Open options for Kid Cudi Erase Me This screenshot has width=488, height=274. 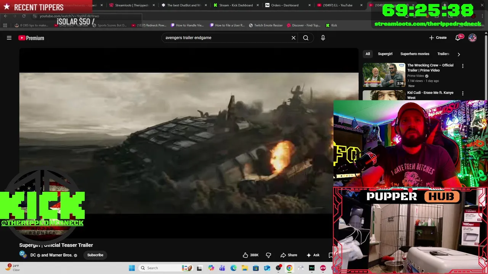463,93
